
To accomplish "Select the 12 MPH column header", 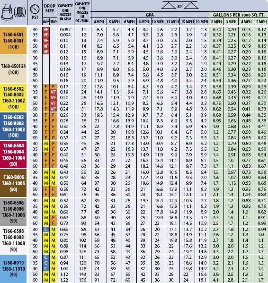I will [x=172, y=22].
